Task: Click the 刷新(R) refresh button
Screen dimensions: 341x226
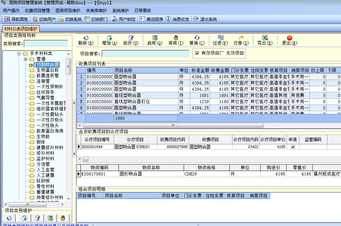Action: pos(86,40)
